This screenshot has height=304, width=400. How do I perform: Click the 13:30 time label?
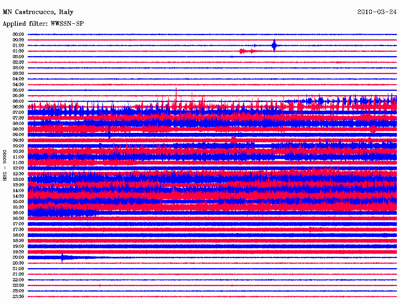pos(18,185)
